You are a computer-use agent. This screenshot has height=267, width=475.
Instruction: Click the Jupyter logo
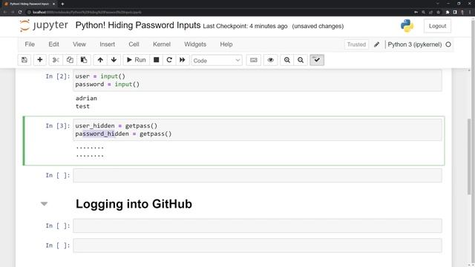click(x=44, y=25)
